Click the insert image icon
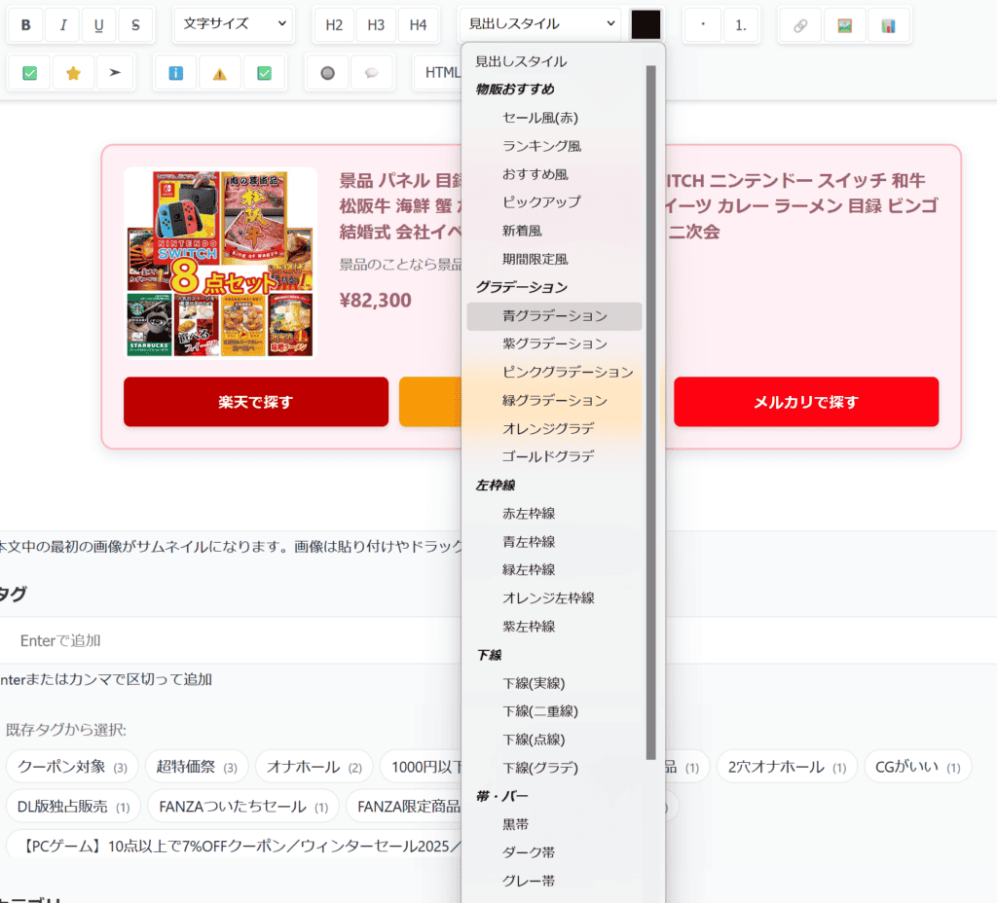 click(844, 25)
